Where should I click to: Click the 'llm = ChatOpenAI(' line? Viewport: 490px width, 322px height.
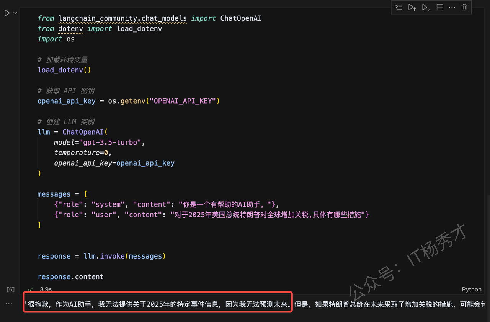73,132
